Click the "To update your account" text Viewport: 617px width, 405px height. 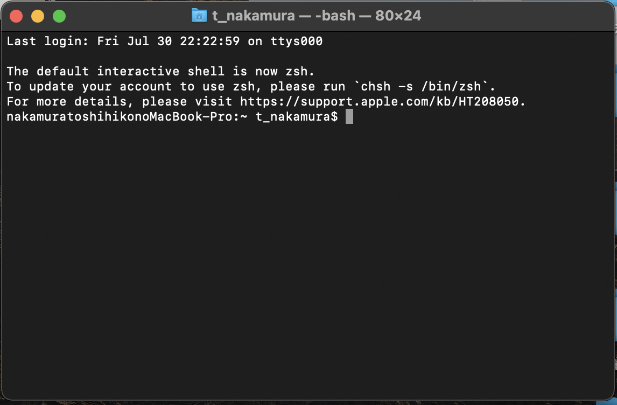pos(89,87)
